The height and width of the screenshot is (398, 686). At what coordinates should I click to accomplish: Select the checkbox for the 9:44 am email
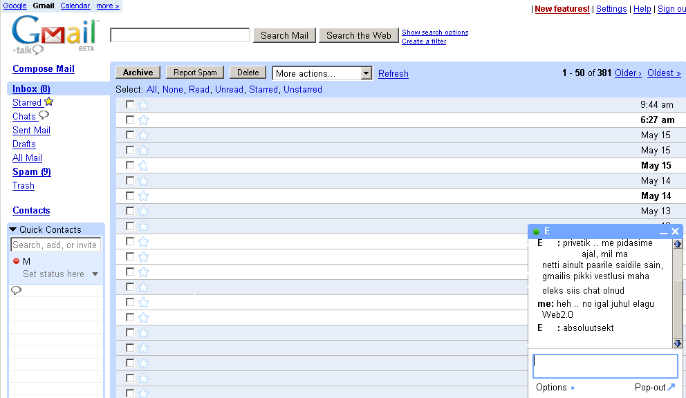point(130,105)
